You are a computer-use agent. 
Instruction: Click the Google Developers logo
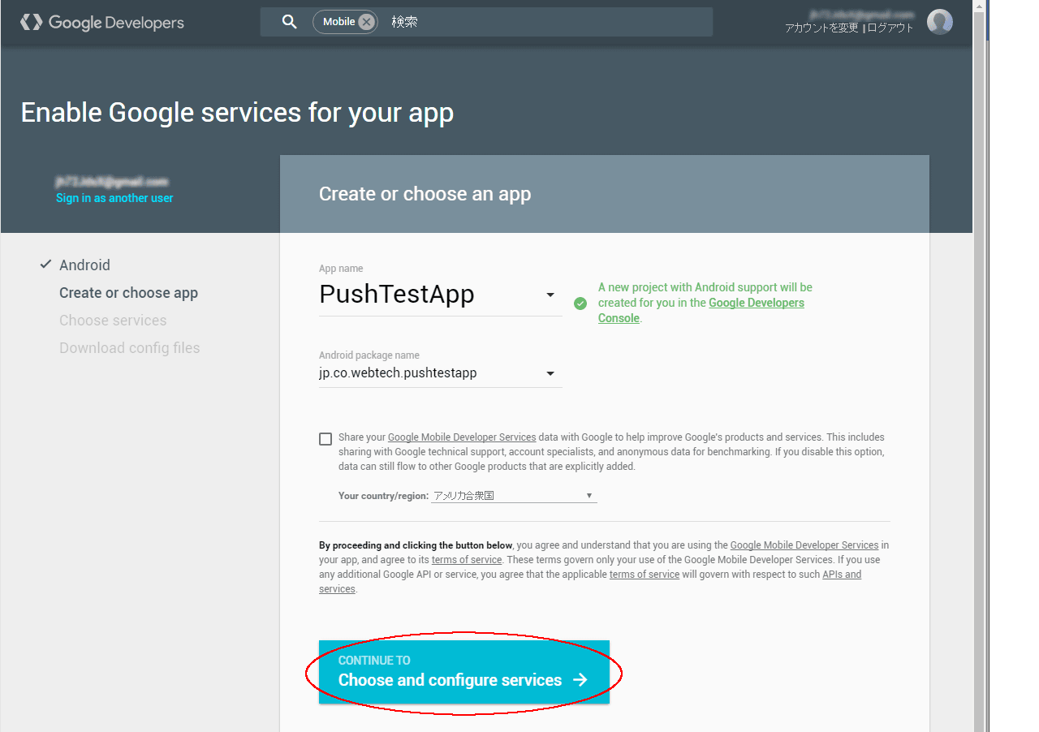[102, 23]
